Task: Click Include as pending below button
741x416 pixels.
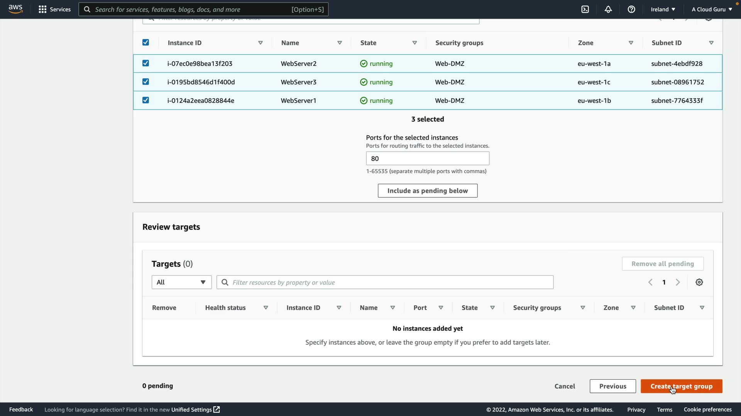Action: pos(427,191)
